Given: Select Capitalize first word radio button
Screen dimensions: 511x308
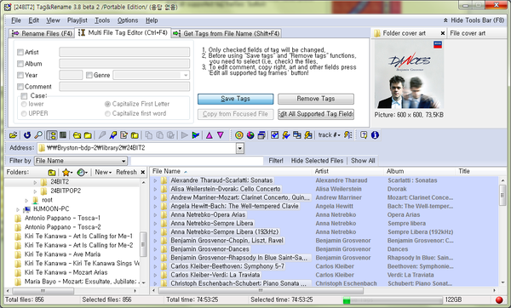Looking at the screenshot, I should [x=107, y=114].
